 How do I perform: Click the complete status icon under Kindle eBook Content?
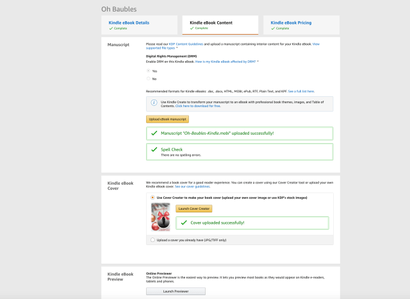pyautogui.click(x=192, y=28)
